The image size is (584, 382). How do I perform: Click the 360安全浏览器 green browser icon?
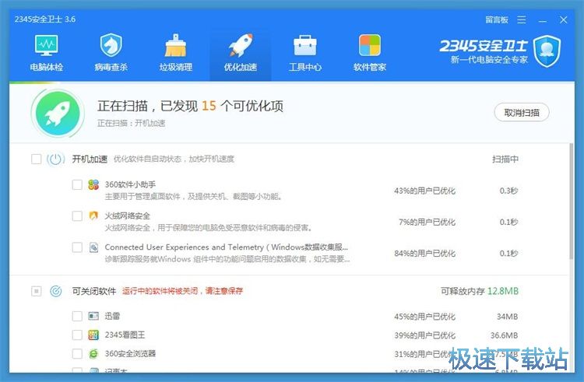[93, 353]
